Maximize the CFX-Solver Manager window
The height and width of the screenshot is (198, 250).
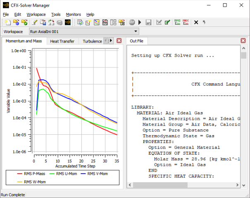point(225,5)
